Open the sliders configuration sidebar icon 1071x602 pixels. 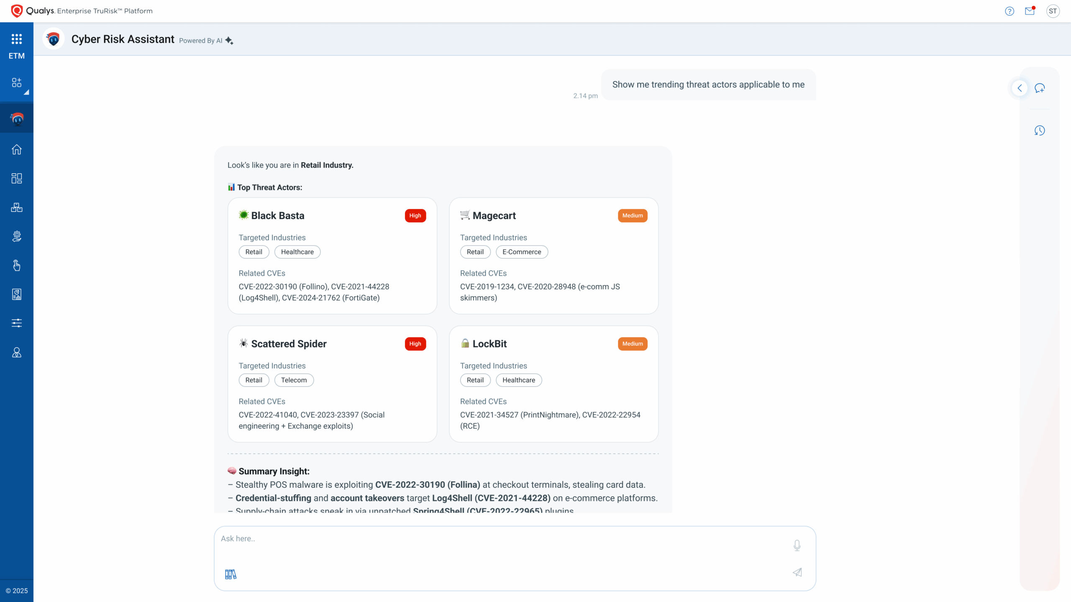coord(17,323)
